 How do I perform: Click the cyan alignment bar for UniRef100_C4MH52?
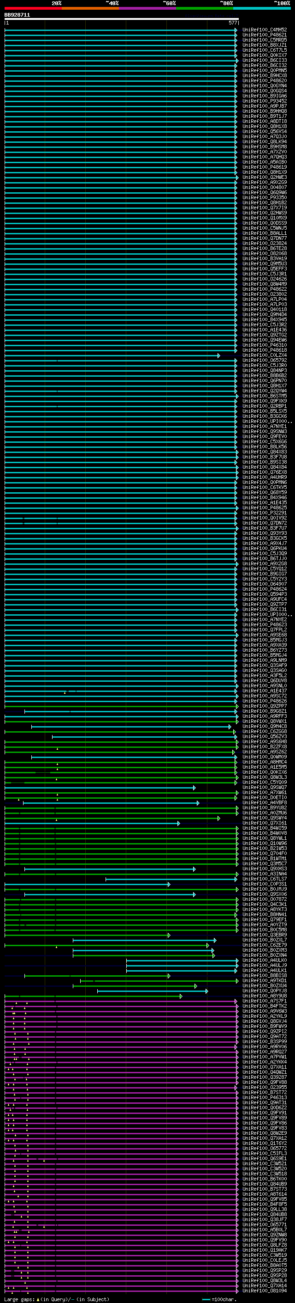[121, 30]
